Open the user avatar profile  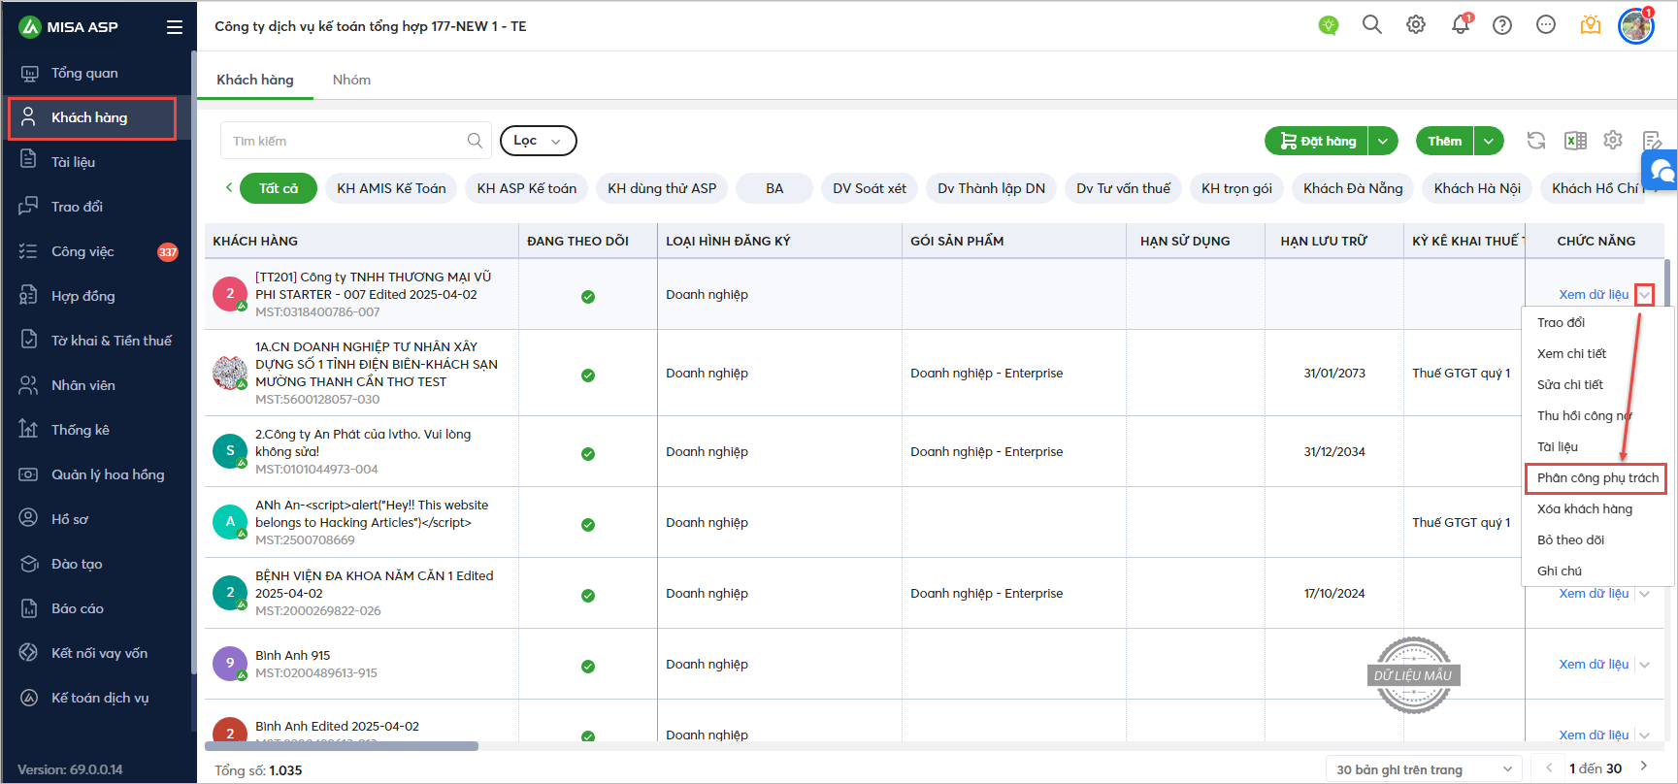[1636, 26]
